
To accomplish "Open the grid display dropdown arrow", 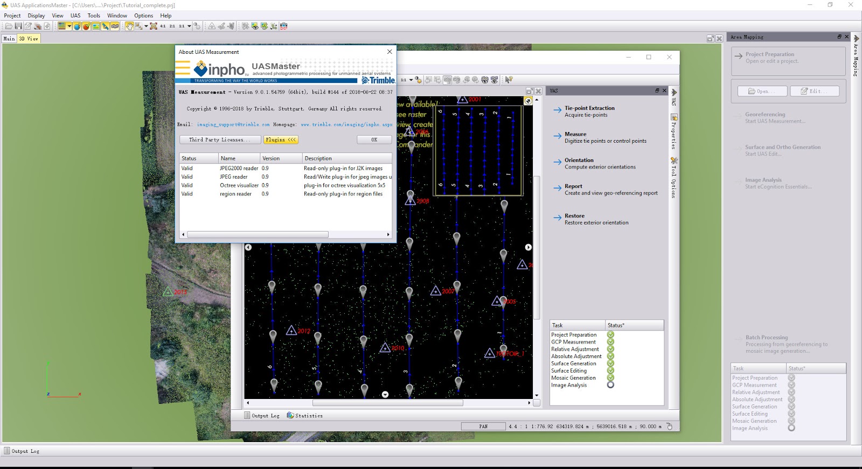I will [69, 26].
